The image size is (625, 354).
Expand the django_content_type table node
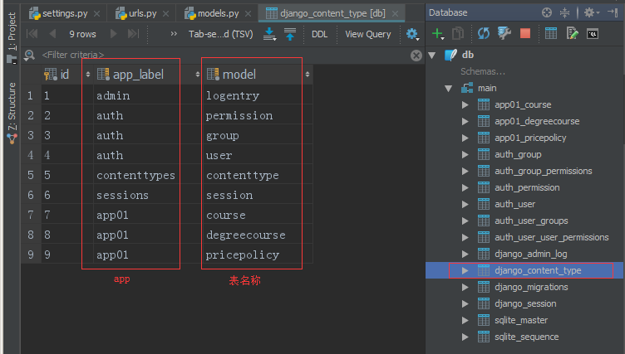(x=465, y=270)
